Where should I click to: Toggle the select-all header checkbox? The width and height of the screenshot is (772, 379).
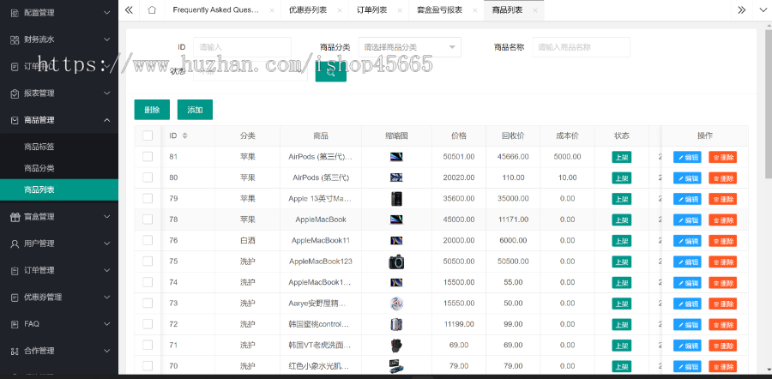click(148, 135)
